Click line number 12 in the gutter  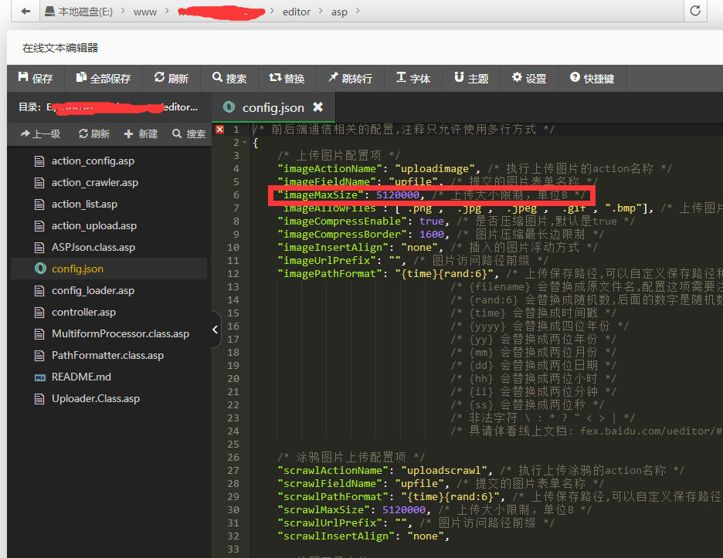(233, 274)
